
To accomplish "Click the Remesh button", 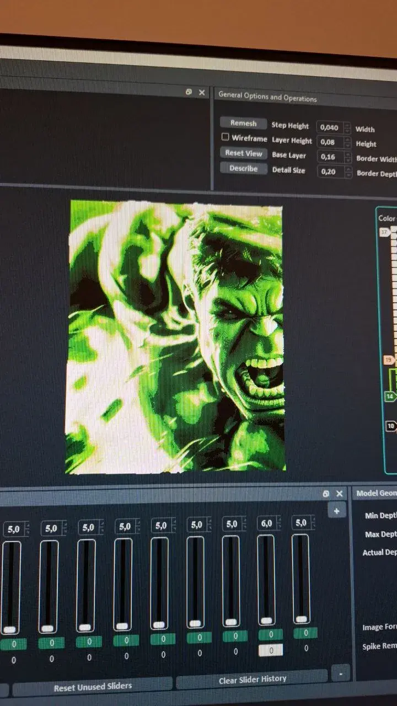I will tap(243, 124).
